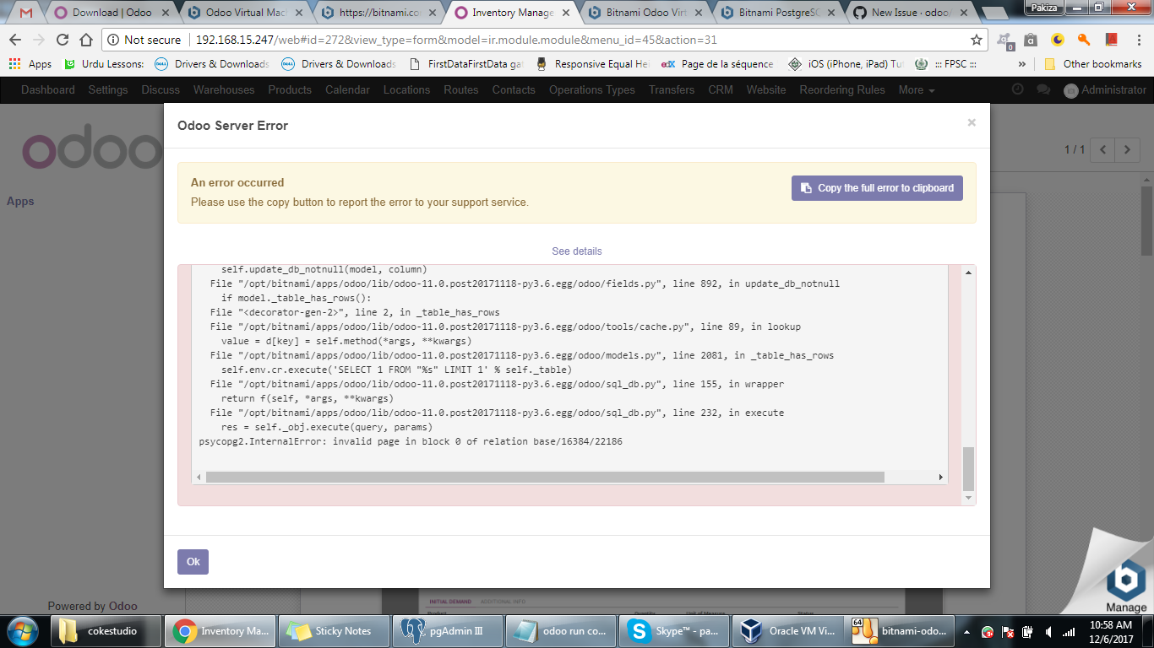Screen dimensions: 1154x648
Task: Open the Calendar menu
Action: (347, 89)
